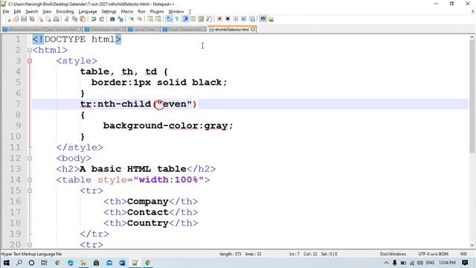Click the Close document toolbar icon
Screen dimensions: 476x268
pos(40,19)
